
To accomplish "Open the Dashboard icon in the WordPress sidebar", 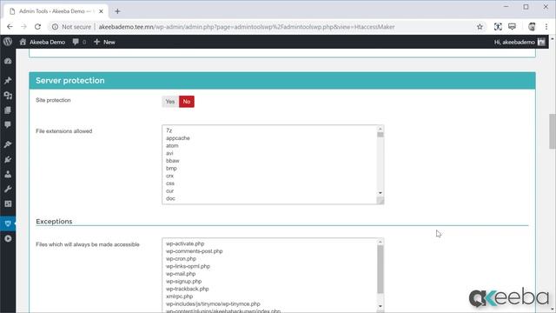I will click(x=8, y=61).
